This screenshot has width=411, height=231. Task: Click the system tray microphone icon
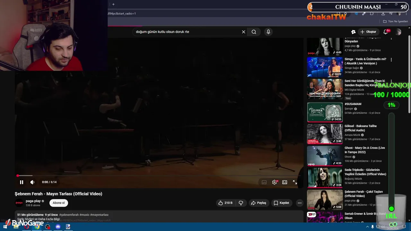(372, 227)
